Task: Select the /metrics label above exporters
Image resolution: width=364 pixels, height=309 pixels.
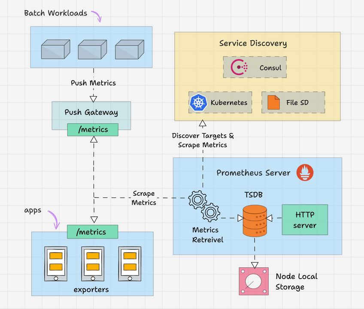Action: pos(92,232)
